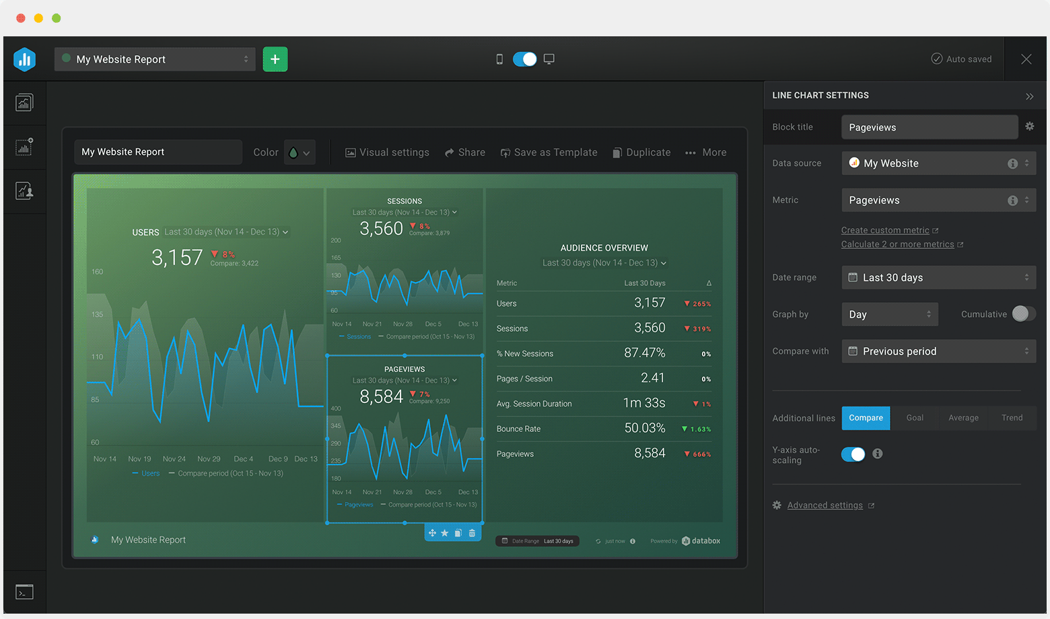Delete the Pageviews widget with trash icon
Image resolution: width=1050 pixels, height=619 pixels.
click(x=472, y=532)
